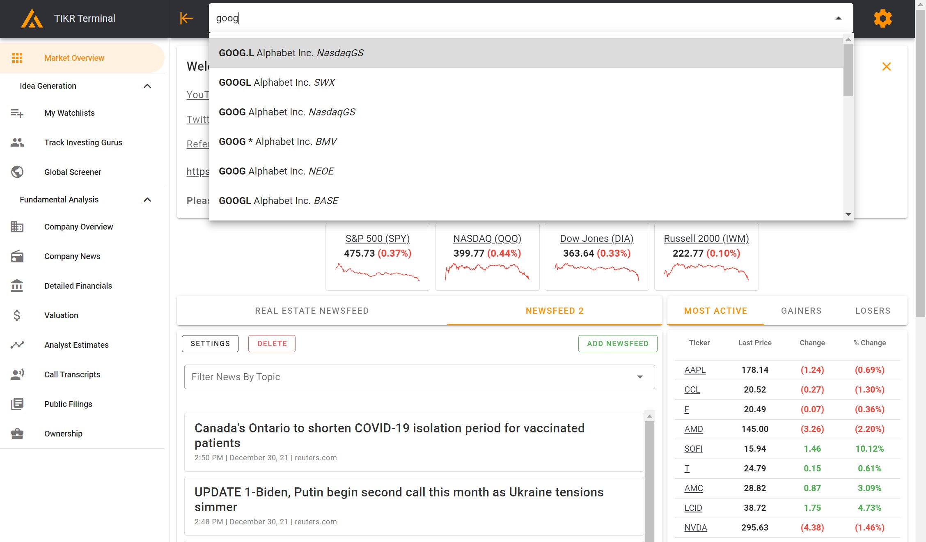Click the Detailed Financials bank icon
Image resolution: width=926 pixels, height=542 pixels.
(17, 286)
